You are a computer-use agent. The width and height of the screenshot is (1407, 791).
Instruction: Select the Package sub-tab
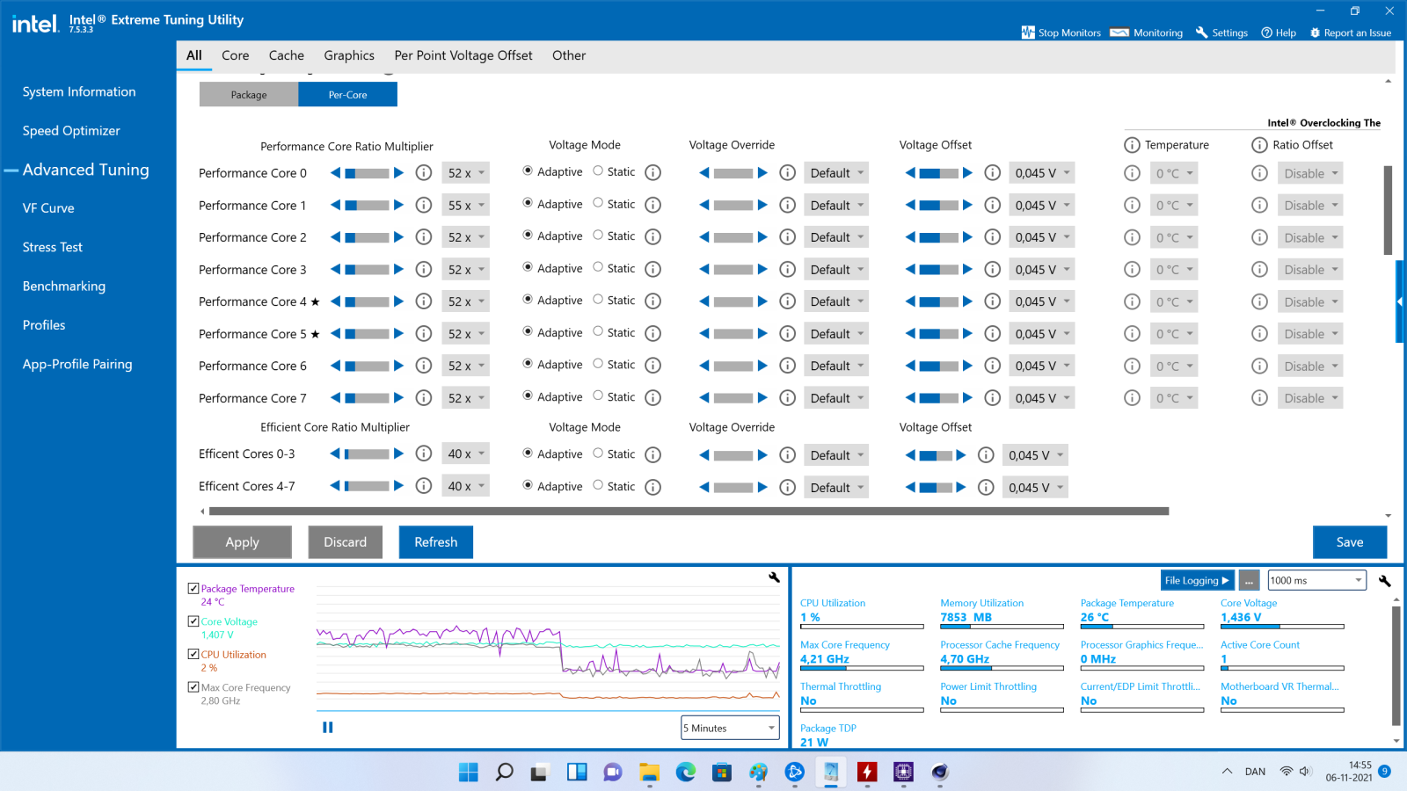[x=249, y=94]
